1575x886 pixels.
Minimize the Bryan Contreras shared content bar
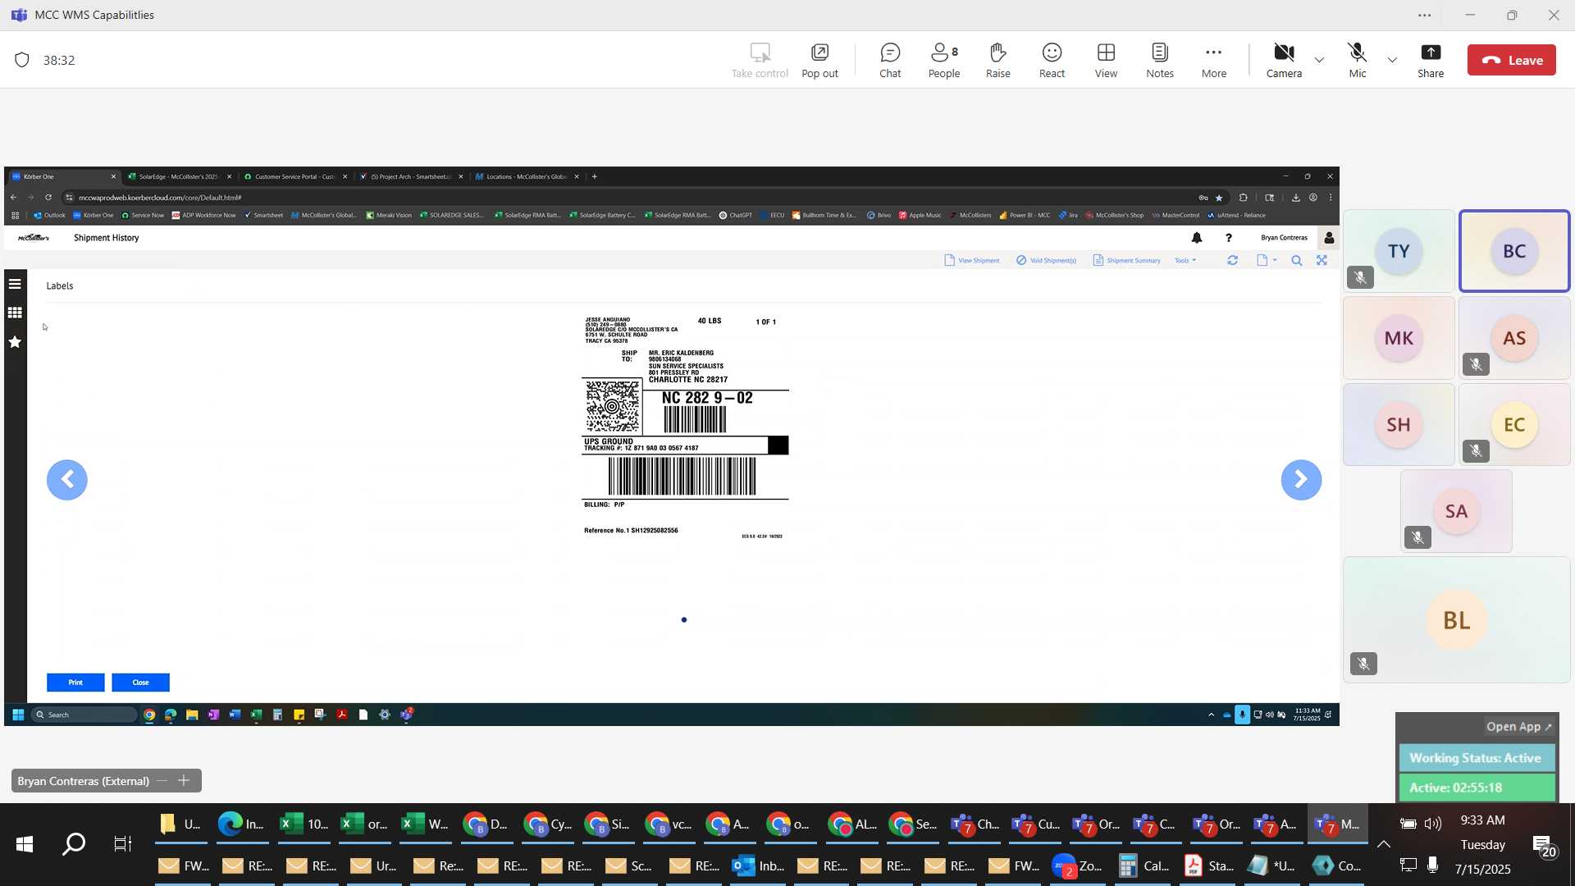162,781
